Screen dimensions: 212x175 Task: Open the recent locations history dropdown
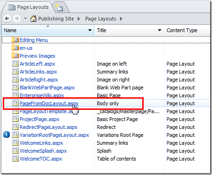point(25,19)
